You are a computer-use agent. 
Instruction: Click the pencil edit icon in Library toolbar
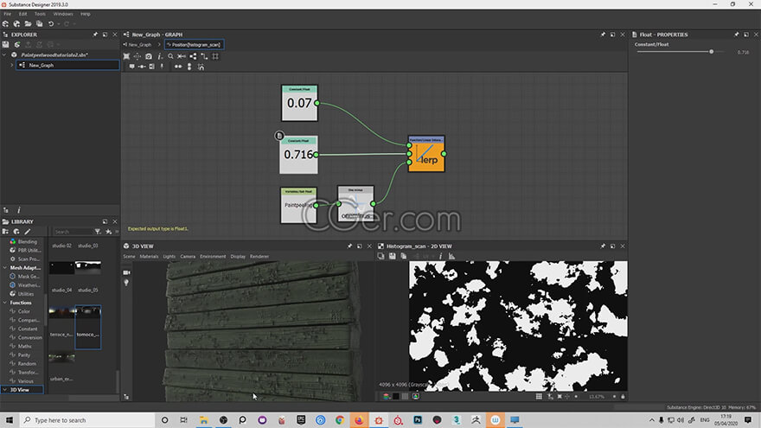[27, 232]
